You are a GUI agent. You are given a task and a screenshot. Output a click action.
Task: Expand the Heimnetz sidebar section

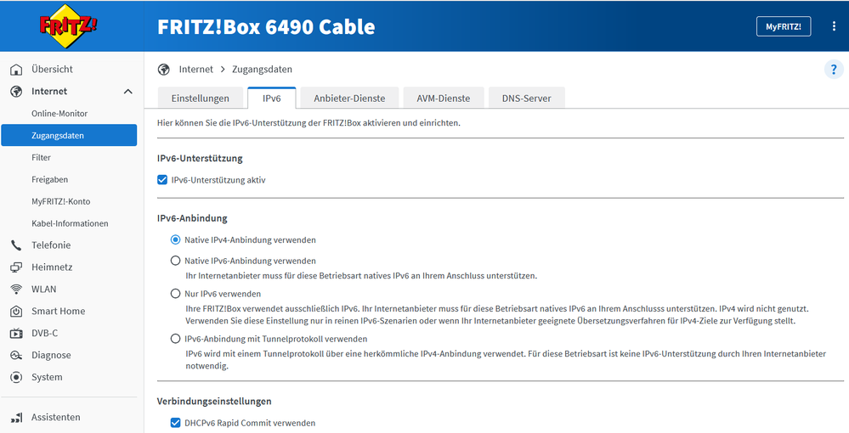click(52, 267)
